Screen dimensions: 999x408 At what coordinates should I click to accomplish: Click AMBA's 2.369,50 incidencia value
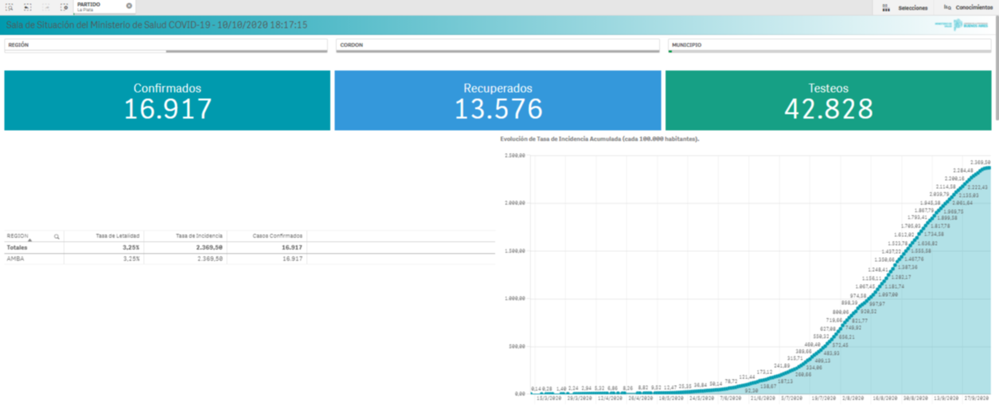[x=210, y=258]
